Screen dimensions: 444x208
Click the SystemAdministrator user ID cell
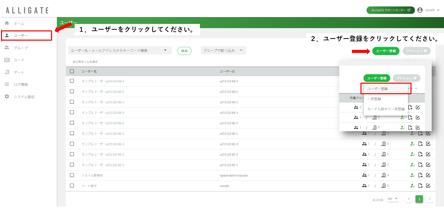pos(234,176)
